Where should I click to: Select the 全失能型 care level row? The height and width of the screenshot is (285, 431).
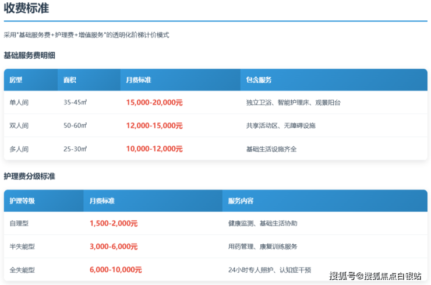coord(22,270)
